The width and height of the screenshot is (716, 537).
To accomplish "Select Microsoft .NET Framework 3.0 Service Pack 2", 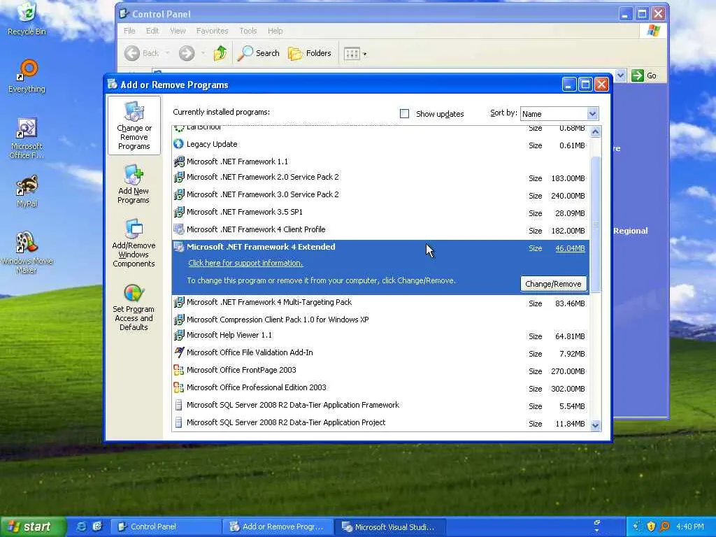I will tap(381, 195).
